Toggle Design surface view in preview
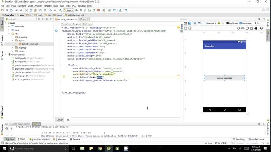Image resolution: width=271 pixels, height=152 pixels. pos(185,23)
